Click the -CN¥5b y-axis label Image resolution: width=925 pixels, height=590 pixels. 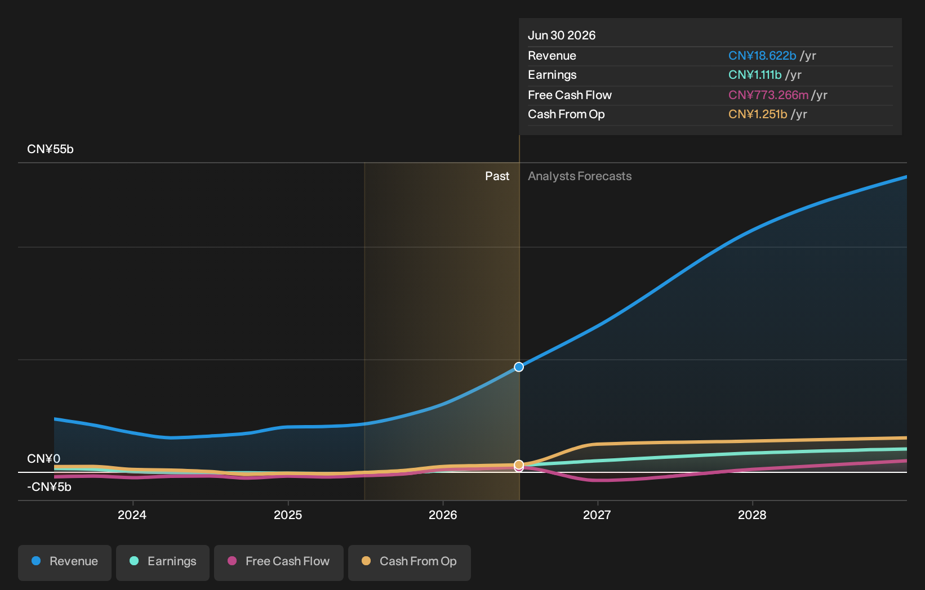click(49, 487)
